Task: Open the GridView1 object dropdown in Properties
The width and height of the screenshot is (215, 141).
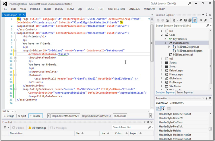Action: (x=211, y=103)
